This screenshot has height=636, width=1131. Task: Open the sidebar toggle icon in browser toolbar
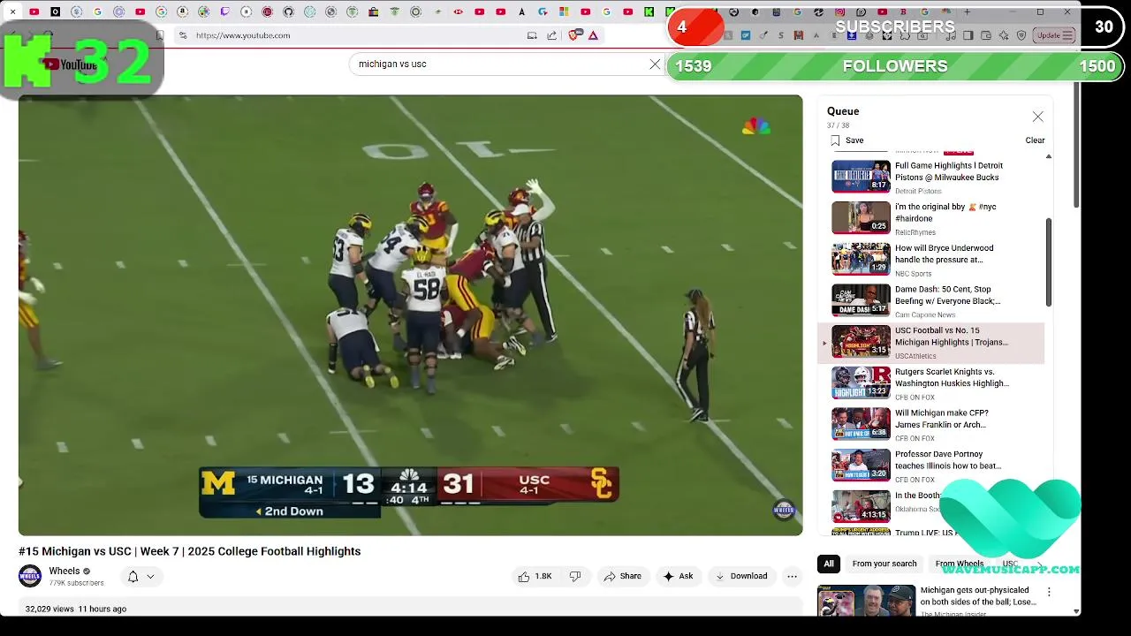968,35
